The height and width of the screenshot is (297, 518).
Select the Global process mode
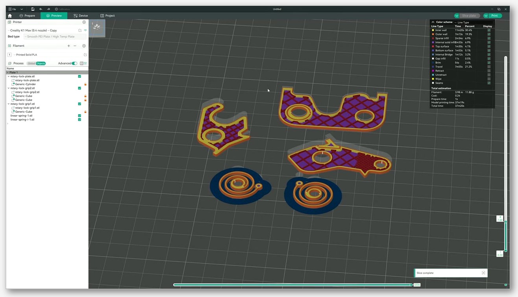[x=31, y=63]
